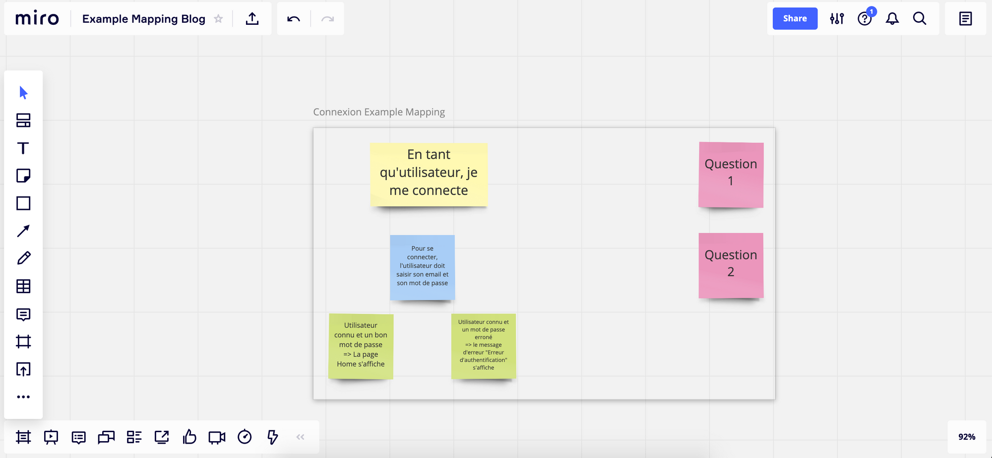Click the Share button
This screenshot has height=458, width=992.
point(795,18)
